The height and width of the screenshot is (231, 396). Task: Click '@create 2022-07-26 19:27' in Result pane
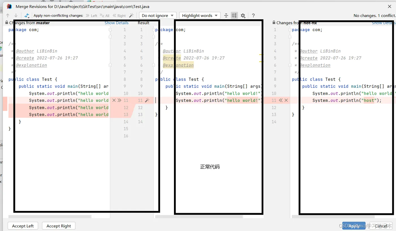pos(194,58)
